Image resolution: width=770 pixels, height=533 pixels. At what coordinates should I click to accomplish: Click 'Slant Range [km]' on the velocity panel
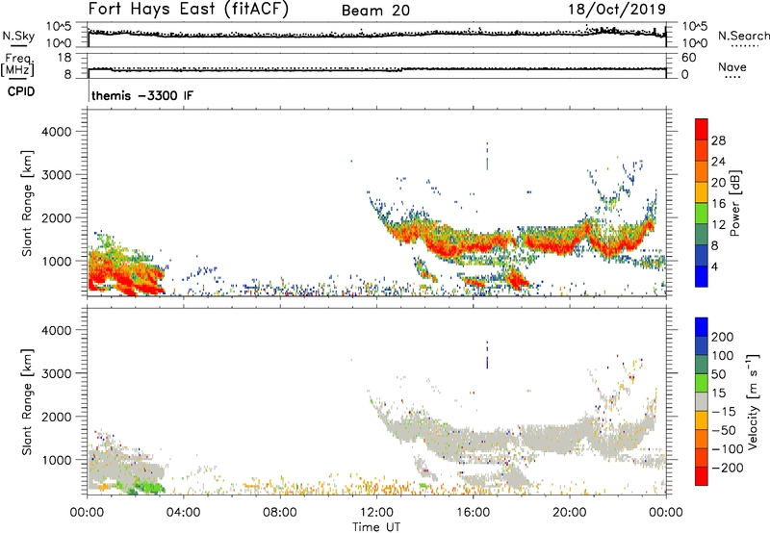(x=27, y=402)
